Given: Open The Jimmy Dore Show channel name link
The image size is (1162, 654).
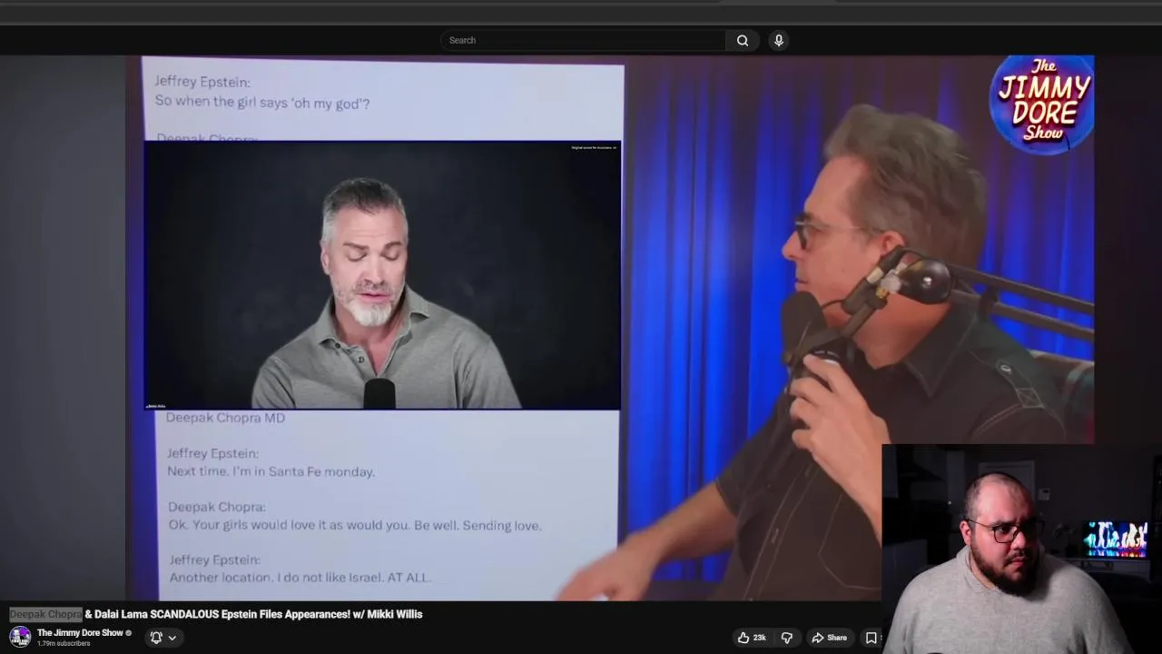Looking at the screenshot, I should click(80, 633).
